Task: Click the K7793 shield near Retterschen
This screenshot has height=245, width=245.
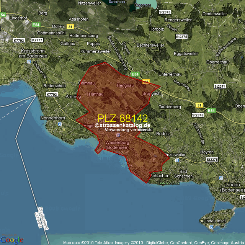Action: (x=51, y=94)
